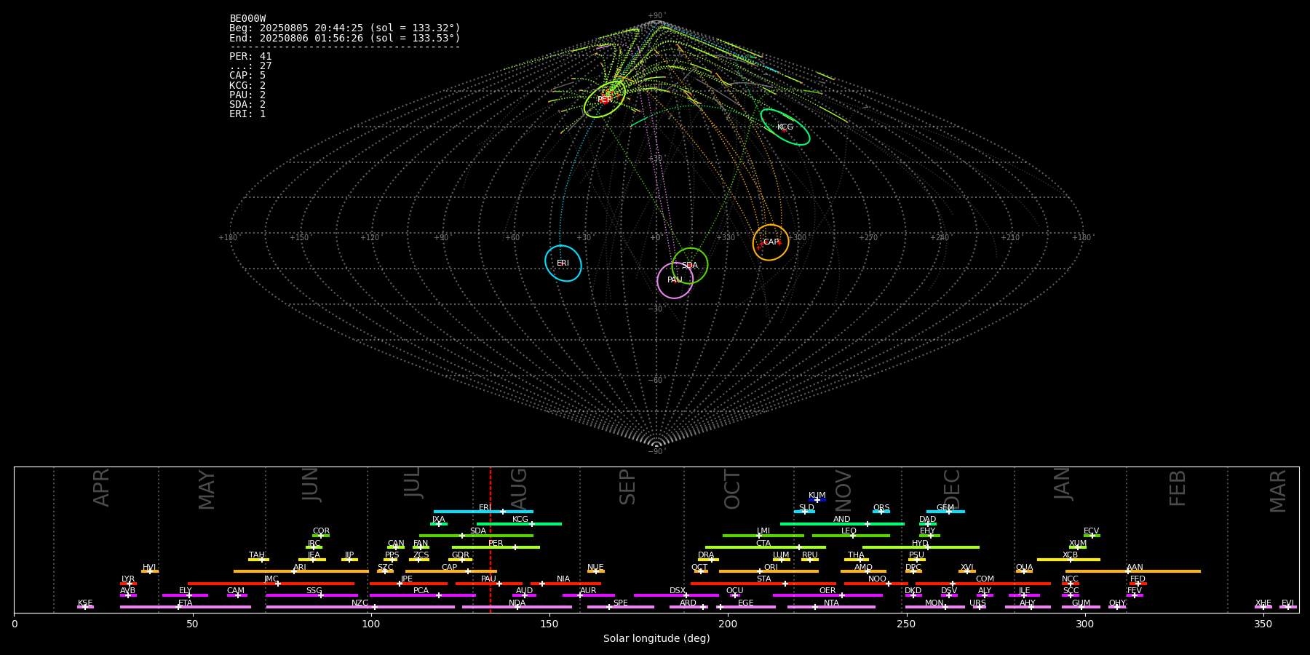Viewport: 1310px width, 655px height.
Task: Click the SLD shower bar
Action: [x=804, y=512]
